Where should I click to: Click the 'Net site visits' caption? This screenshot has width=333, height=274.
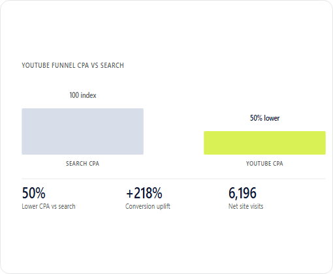246,206
